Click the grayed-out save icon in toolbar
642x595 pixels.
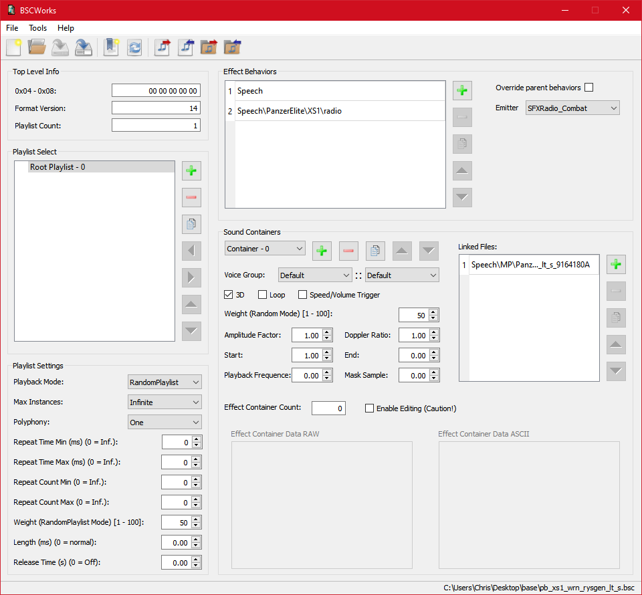coord(60,47)
